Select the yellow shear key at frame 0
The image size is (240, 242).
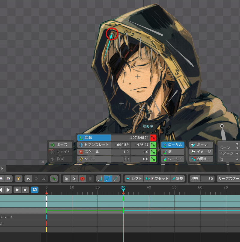click(46, 229)
